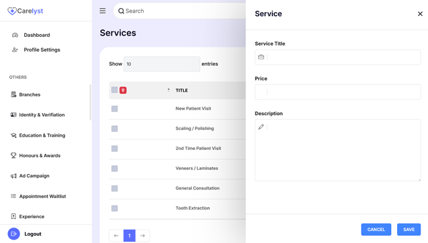
Task: Click the sort arrow beside TITLE
Action: 168,90
